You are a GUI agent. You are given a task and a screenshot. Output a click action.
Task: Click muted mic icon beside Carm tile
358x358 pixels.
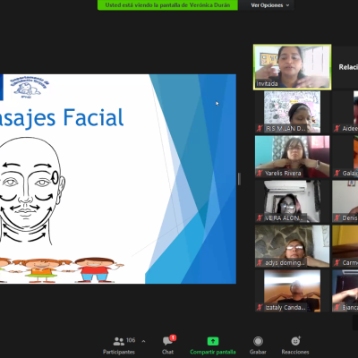pos(337,262)
